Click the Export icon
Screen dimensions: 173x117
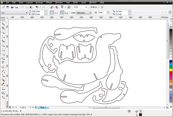57,7
